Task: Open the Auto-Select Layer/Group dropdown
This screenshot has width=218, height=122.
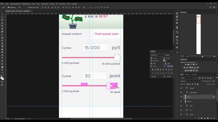Action: (x=21, y=7)
